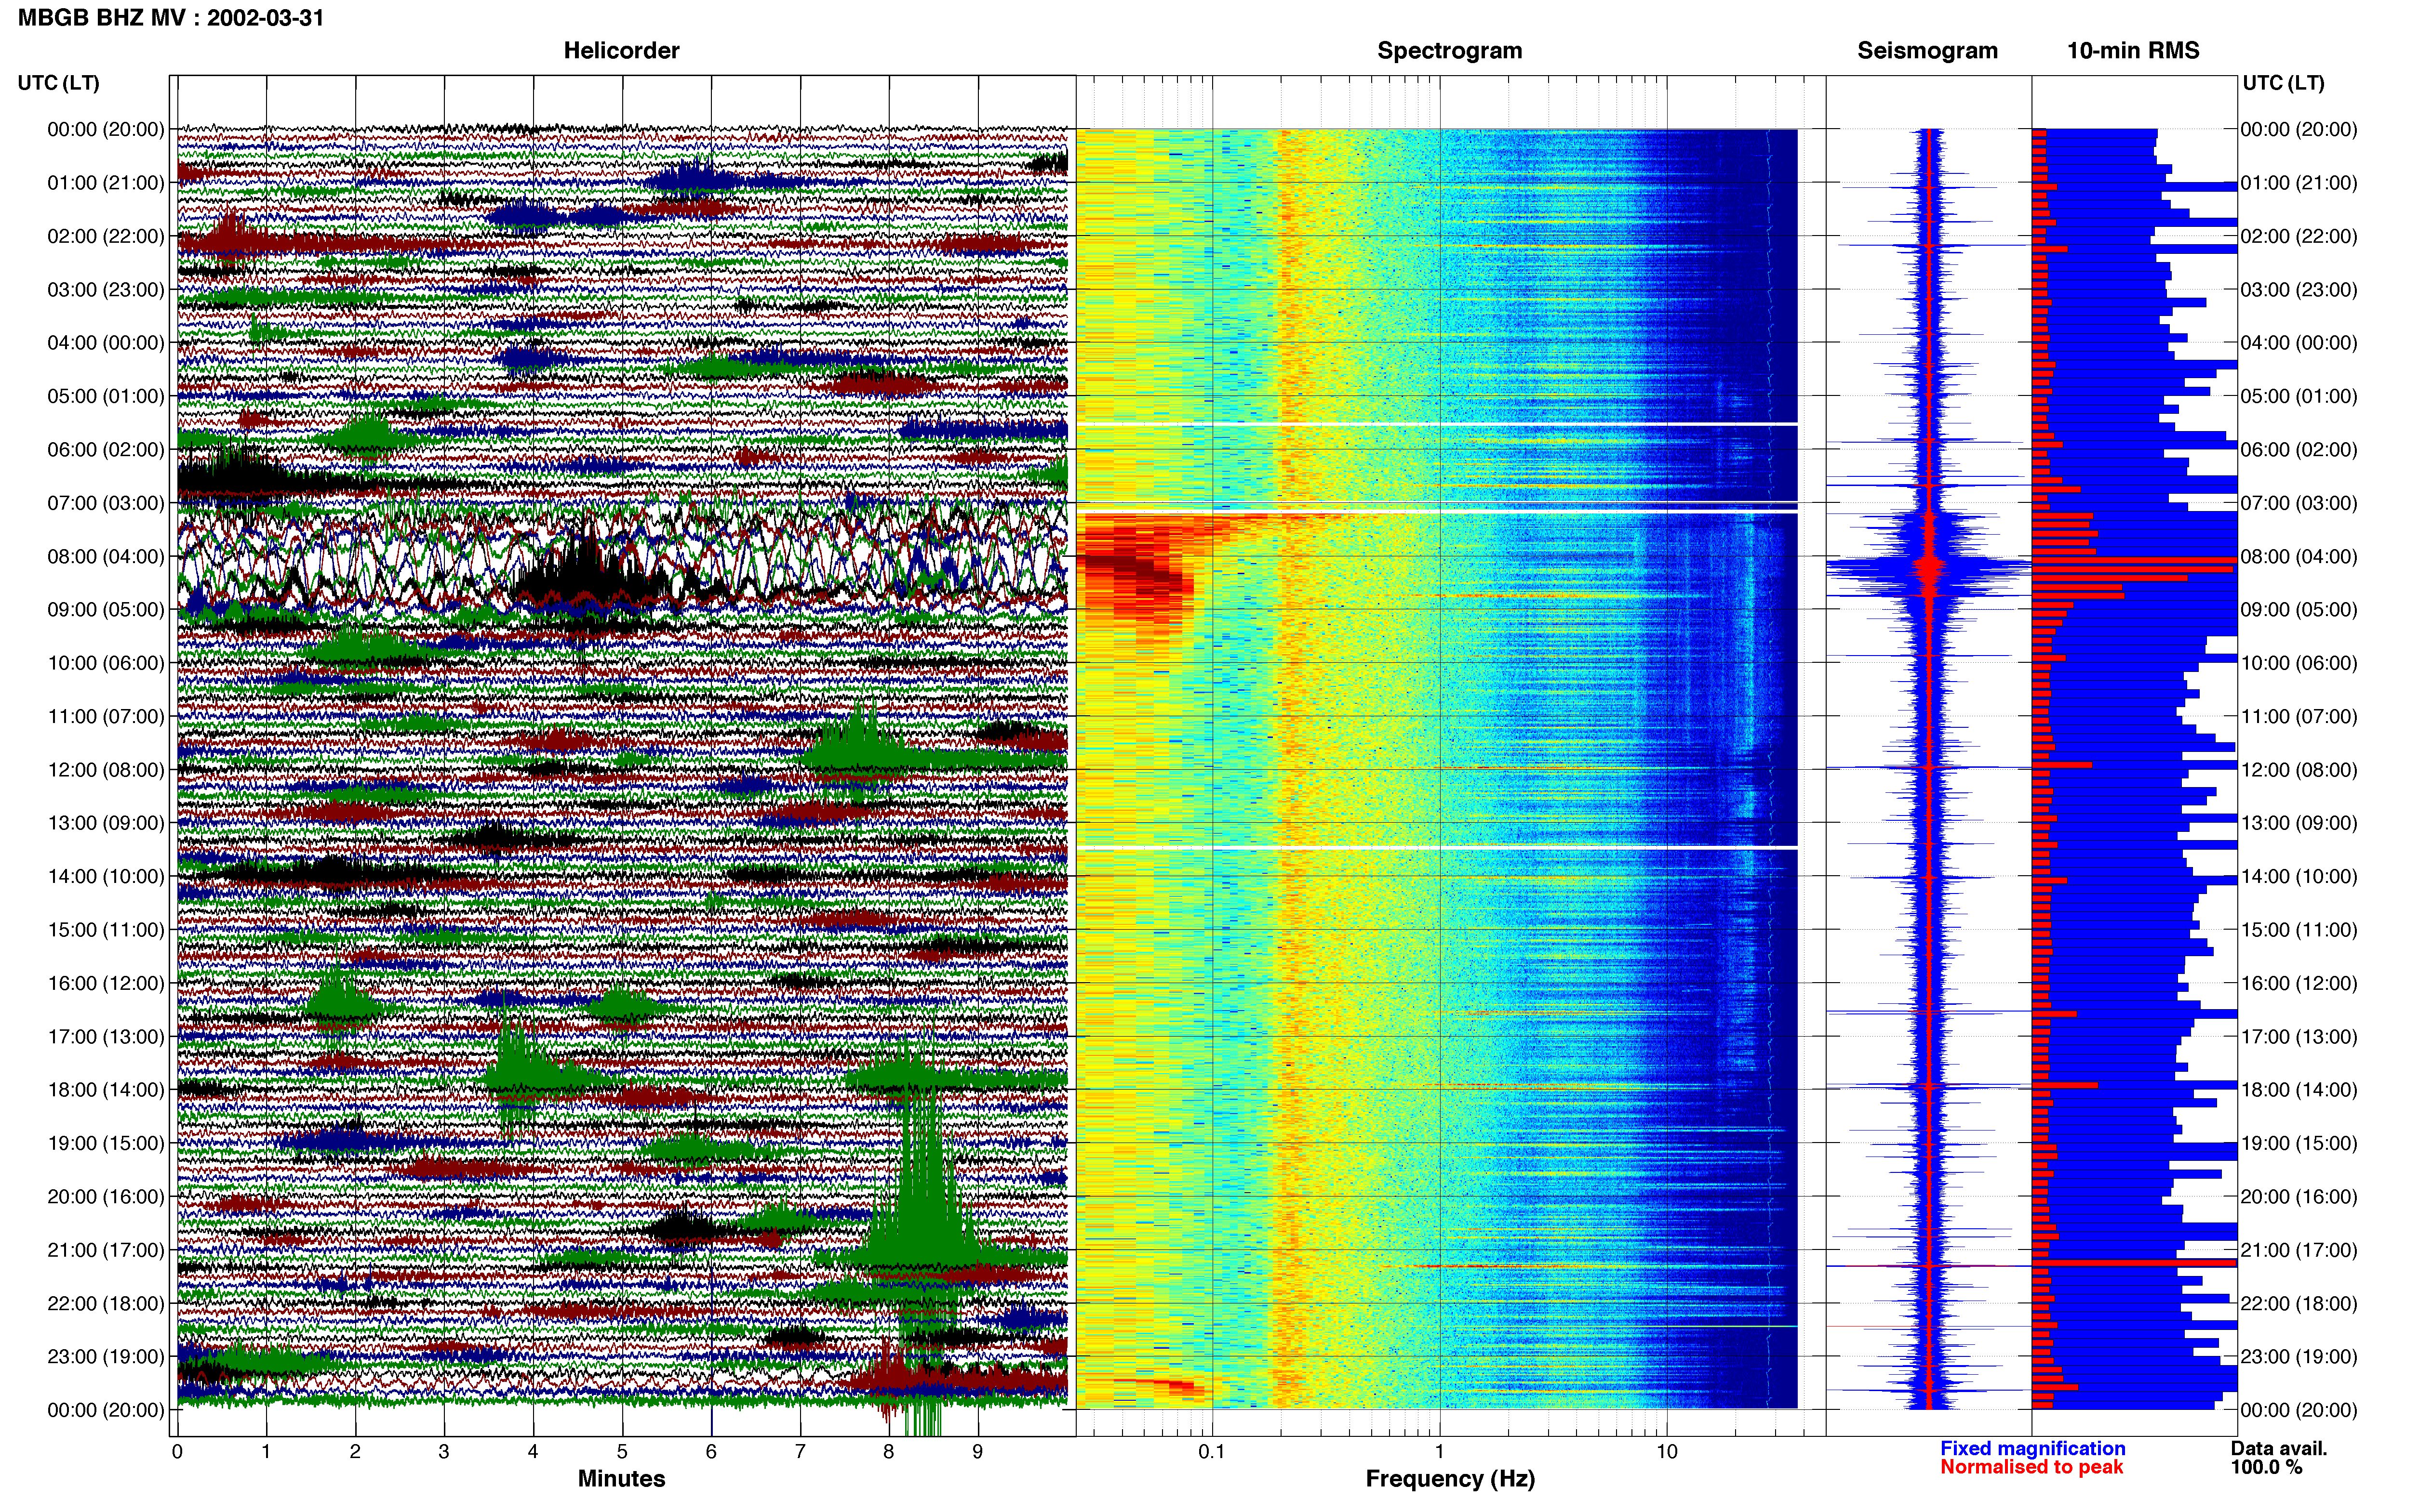Click the 'Frequency (Hz)' axis title
Viewport: 2419px width, 1512px height.
click(x=1450, y=1479)
